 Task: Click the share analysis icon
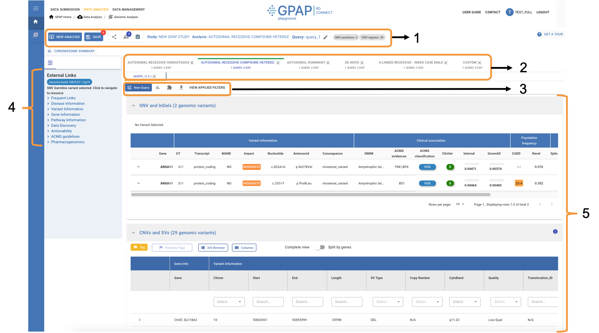click(x=114, y=37)
